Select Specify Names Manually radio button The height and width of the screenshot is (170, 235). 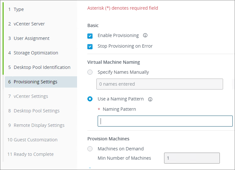[90, 72]
